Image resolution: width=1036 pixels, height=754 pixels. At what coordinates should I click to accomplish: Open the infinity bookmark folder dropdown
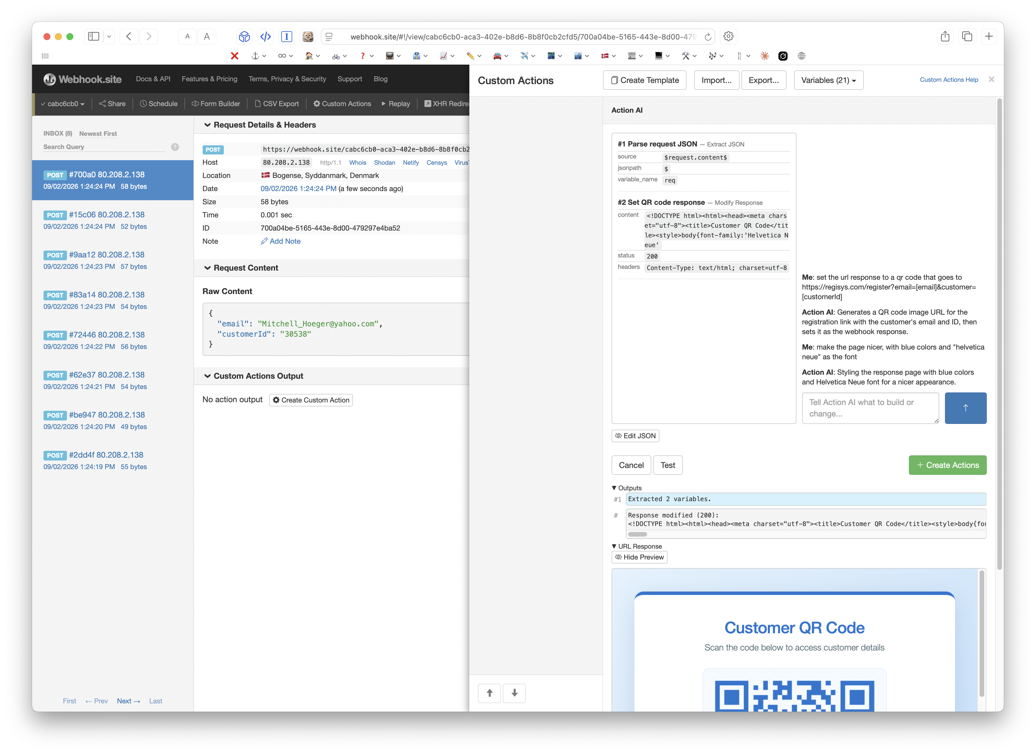click(x=286, y=56)
